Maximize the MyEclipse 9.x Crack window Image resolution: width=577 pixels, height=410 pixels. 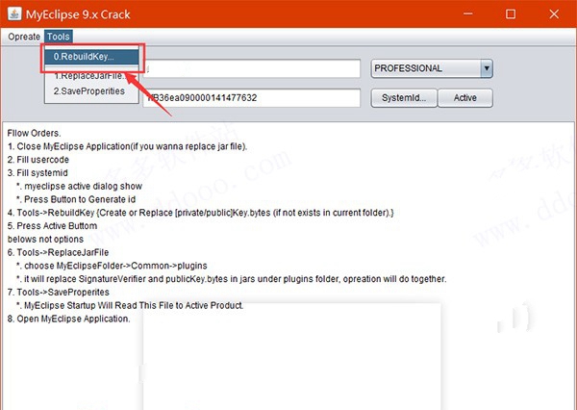point(511,14)
